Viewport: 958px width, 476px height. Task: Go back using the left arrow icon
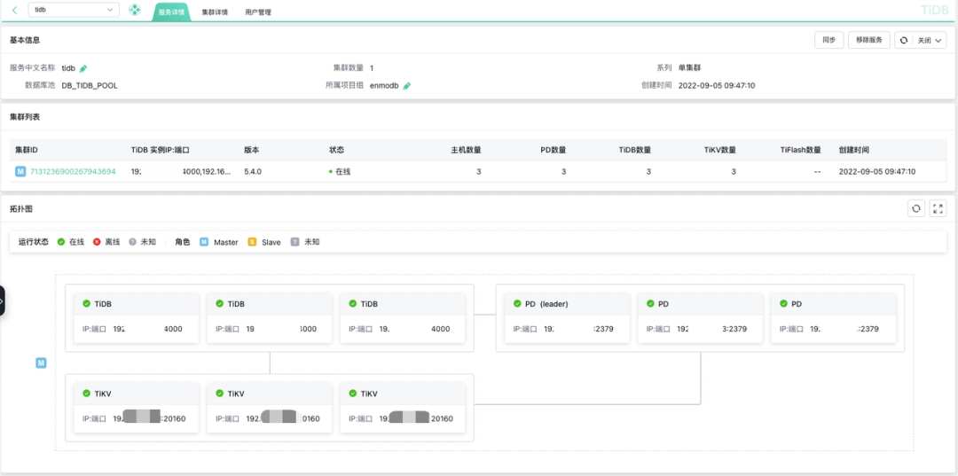tap(15, 10)
